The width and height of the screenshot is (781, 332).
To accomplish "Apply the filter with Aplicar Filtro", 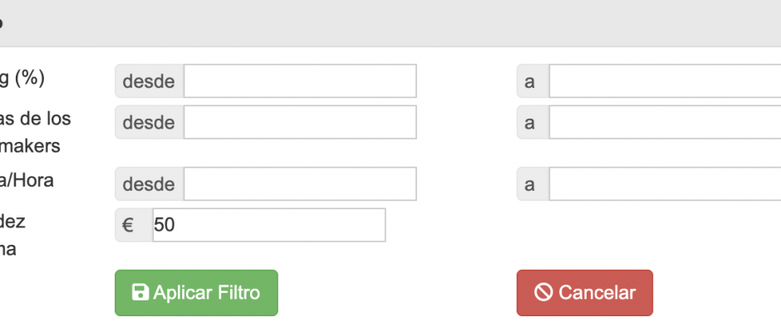I will (x=196, y=293).
